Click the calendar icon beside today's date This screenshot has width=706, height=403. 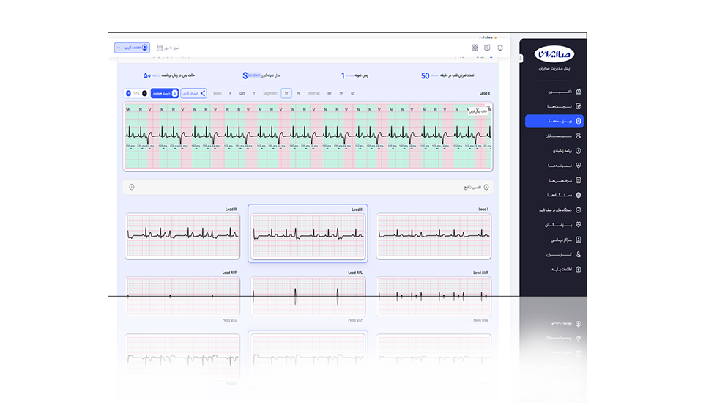click(x=160, y=48)
